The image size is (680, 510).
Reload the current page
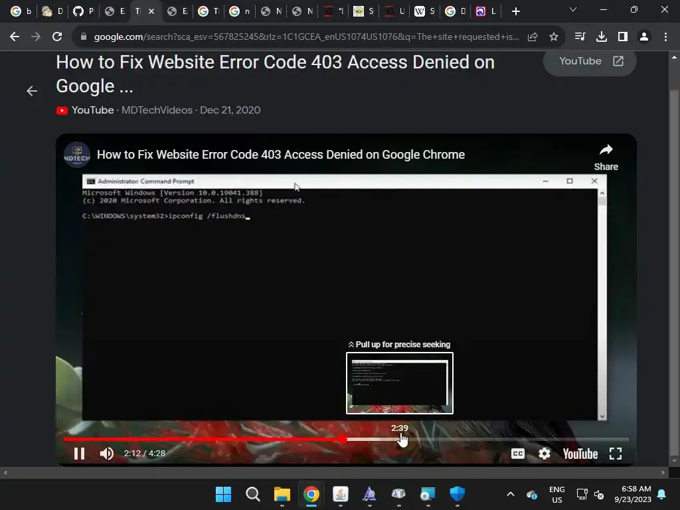coord(57,37)
